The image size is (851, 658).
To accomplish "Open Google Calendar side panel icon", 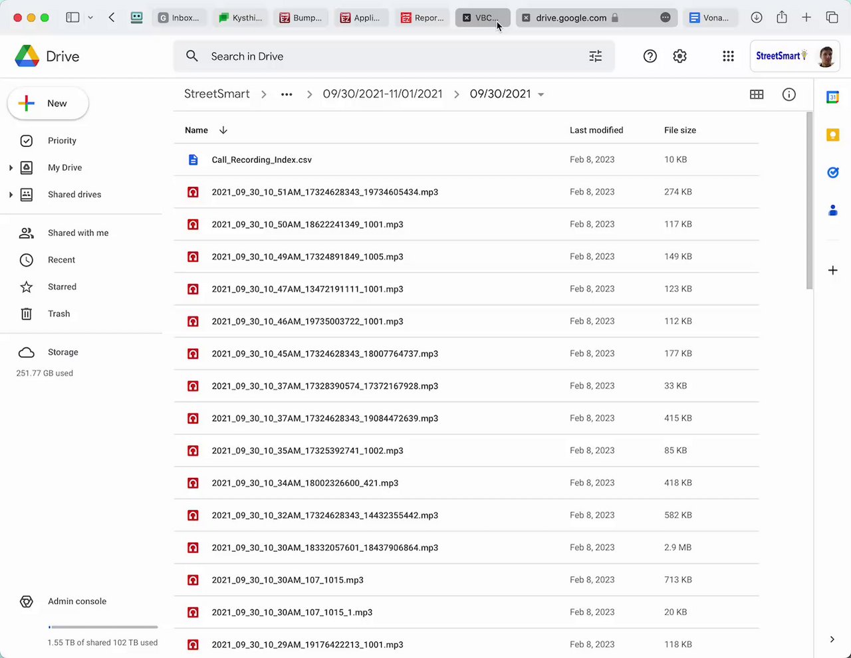I will (x=832, y=97).
